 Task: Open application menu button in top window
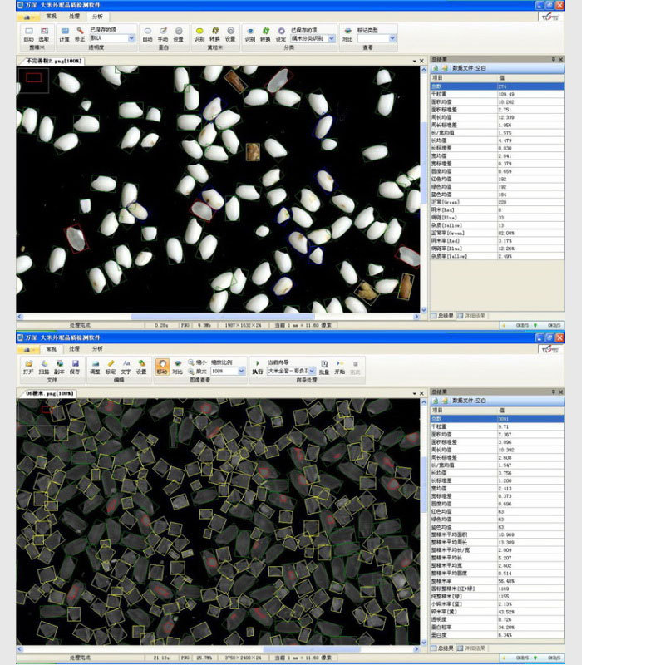click(28, 17)
